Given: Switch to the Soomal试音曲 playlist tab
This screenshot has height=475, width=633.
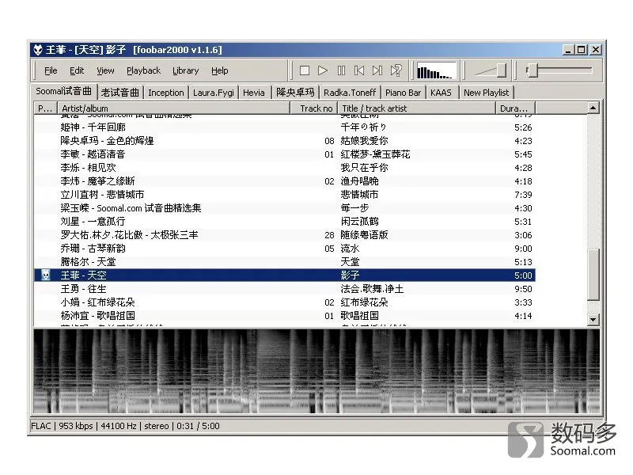Looking at the screenshot, I should (x=64, y=91).
